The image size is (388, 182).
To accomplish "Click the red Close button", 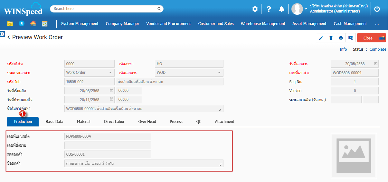I will point(368,38).
